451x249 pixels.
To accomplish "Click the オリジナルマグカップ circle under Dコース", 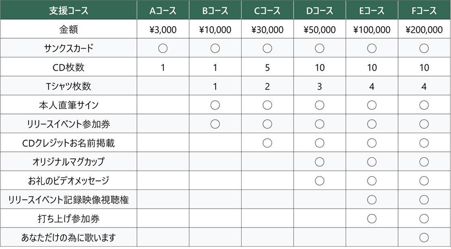I will tap(320, 162).
